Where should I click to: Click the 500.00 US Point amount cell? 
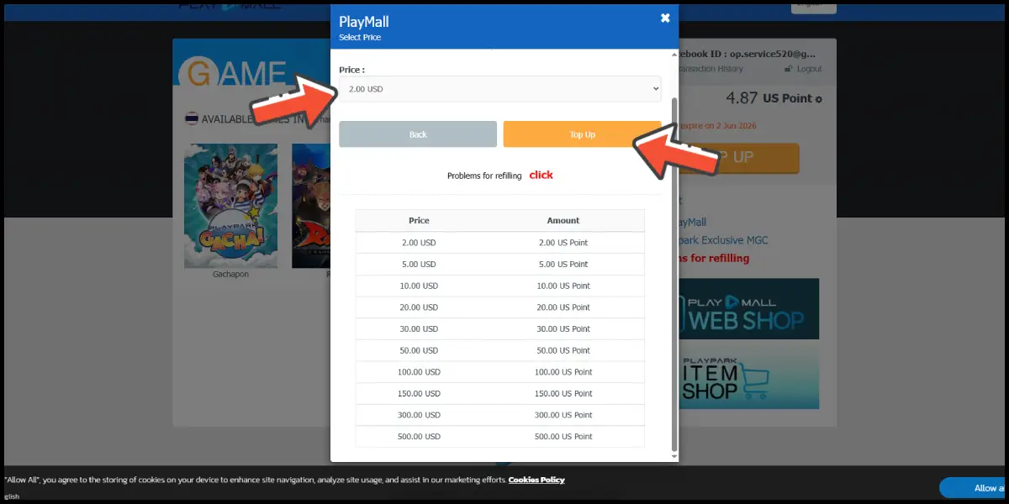pos(563,437)
